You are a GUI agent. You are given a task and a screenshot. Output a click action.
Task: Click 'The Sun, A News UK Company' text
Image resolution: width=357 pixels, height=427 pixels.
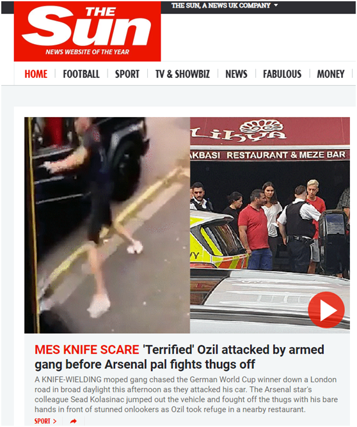point(221,6)
